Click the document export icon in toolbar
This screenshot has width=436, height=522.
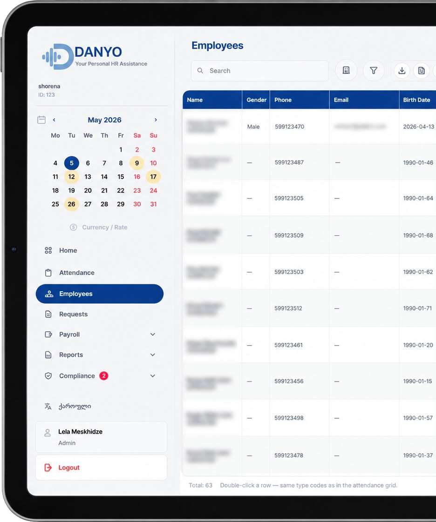(422, 71)
